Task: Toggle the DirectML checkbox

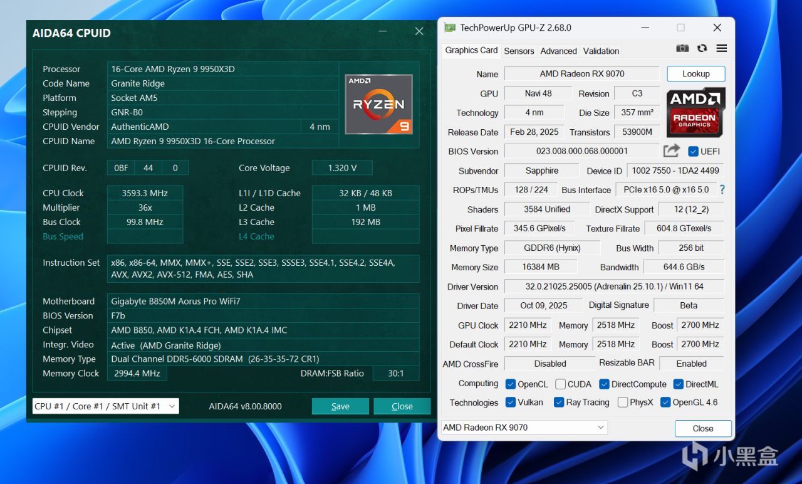Action: 678,384
